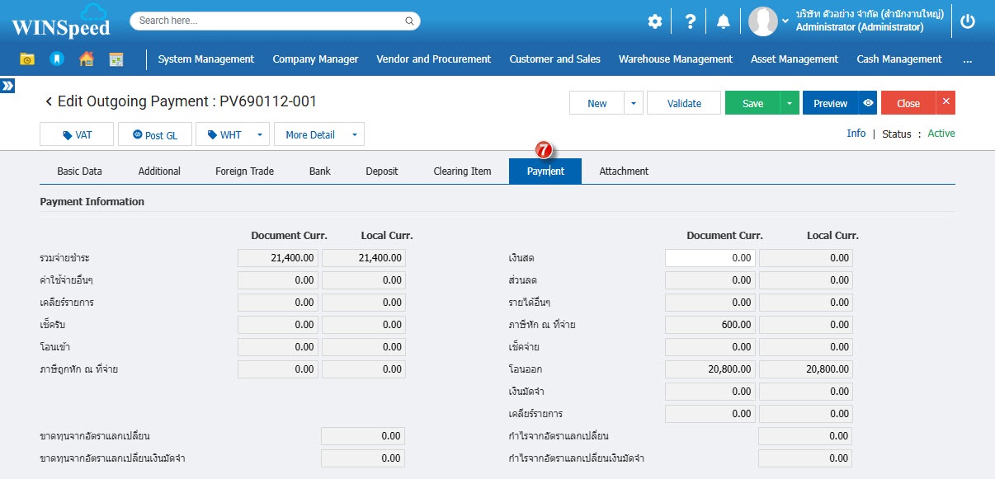Expand the More Detail dropdown
The image size is (995, 479).
[x=354, y=134]
